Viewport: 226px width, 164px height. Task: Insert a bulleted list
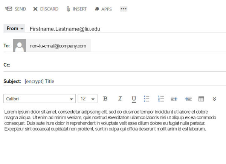pyautogui.click(x=147, y=99)
